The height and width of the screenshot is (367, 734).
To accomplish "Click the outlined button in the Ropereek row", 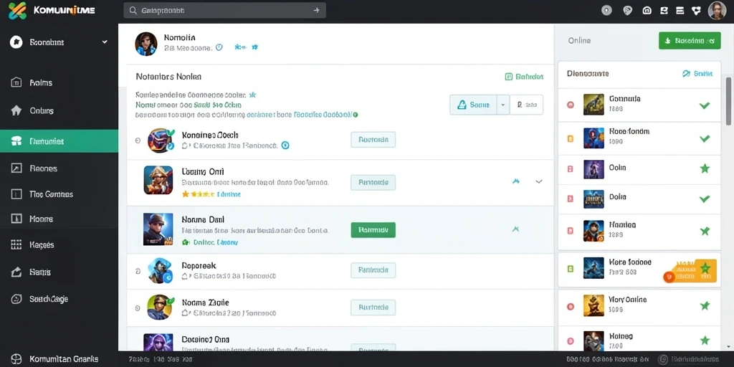I will (x=373, y=270).
